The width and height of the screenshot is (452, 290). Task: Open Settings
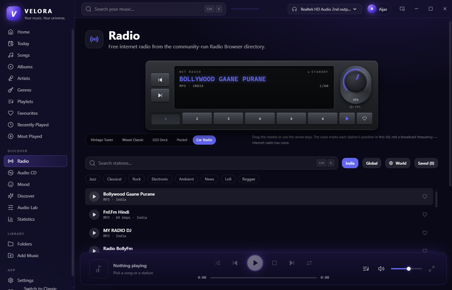coord(36,280)
